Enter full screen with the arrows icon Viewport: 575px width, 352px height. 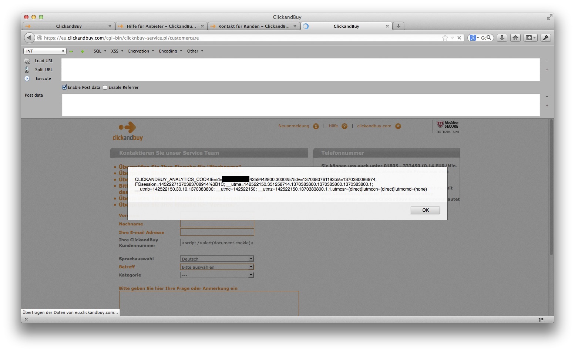click(x=549, y=17)
